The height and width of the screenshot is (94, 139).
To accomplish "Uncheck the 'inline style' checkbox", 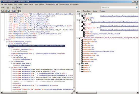I will coord(79,64).
